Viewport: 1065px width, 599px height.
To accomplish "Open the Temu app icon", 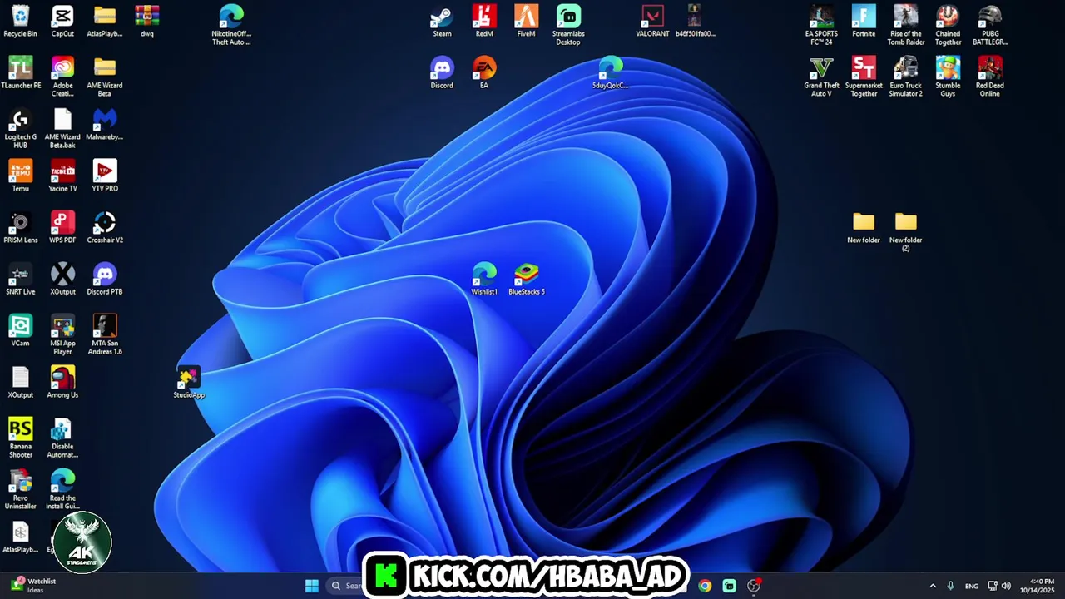I will [20, 176].
